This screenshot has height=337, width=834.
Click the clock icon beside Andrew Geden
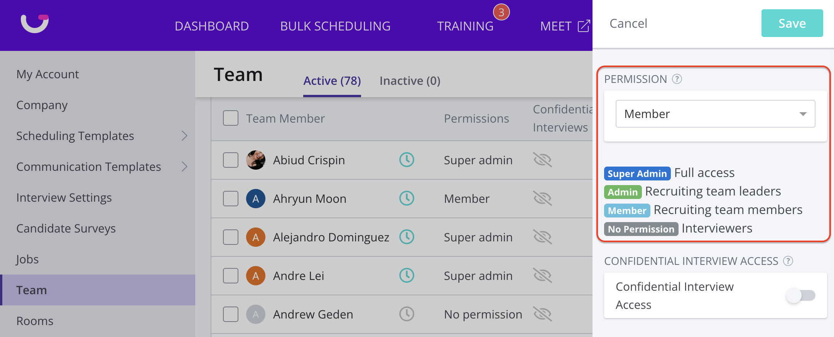click(407, 314)
